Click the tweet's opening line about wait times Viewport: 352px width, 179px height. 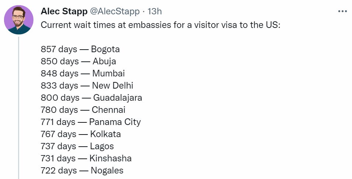tap(160, 25)
